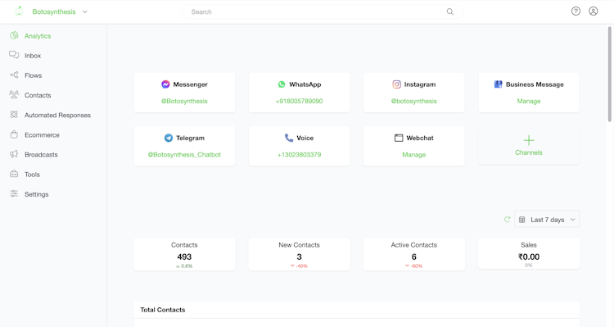Click the Instagram channel icon

pyautogui.click(x=397, y=84)
